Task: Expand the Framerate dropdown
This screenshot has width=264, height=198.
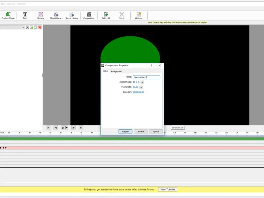Action: [x=141, y=87]
